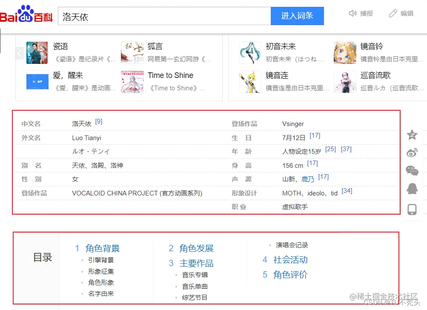Click the 镜音铃 thumbnail image
Image resolution: width=427 pixels, height=310 pixels.
[x=345, y=52]
